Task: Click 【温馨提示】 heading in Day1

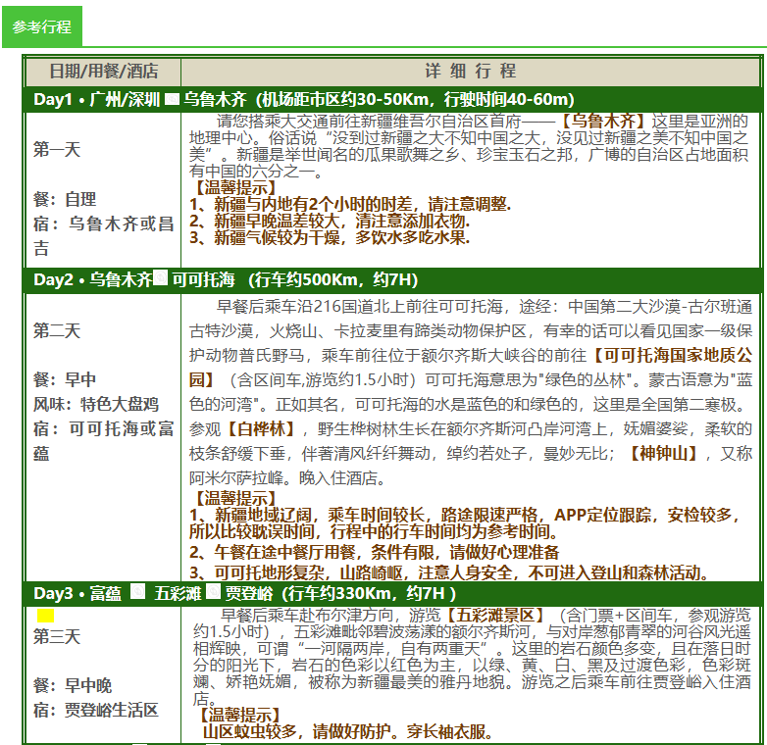Action: pyautogui.click(x=236, y=187)
